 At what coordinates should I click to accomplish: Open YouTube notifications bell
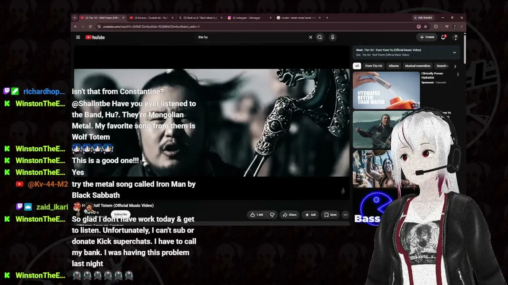tap(444, 37)
